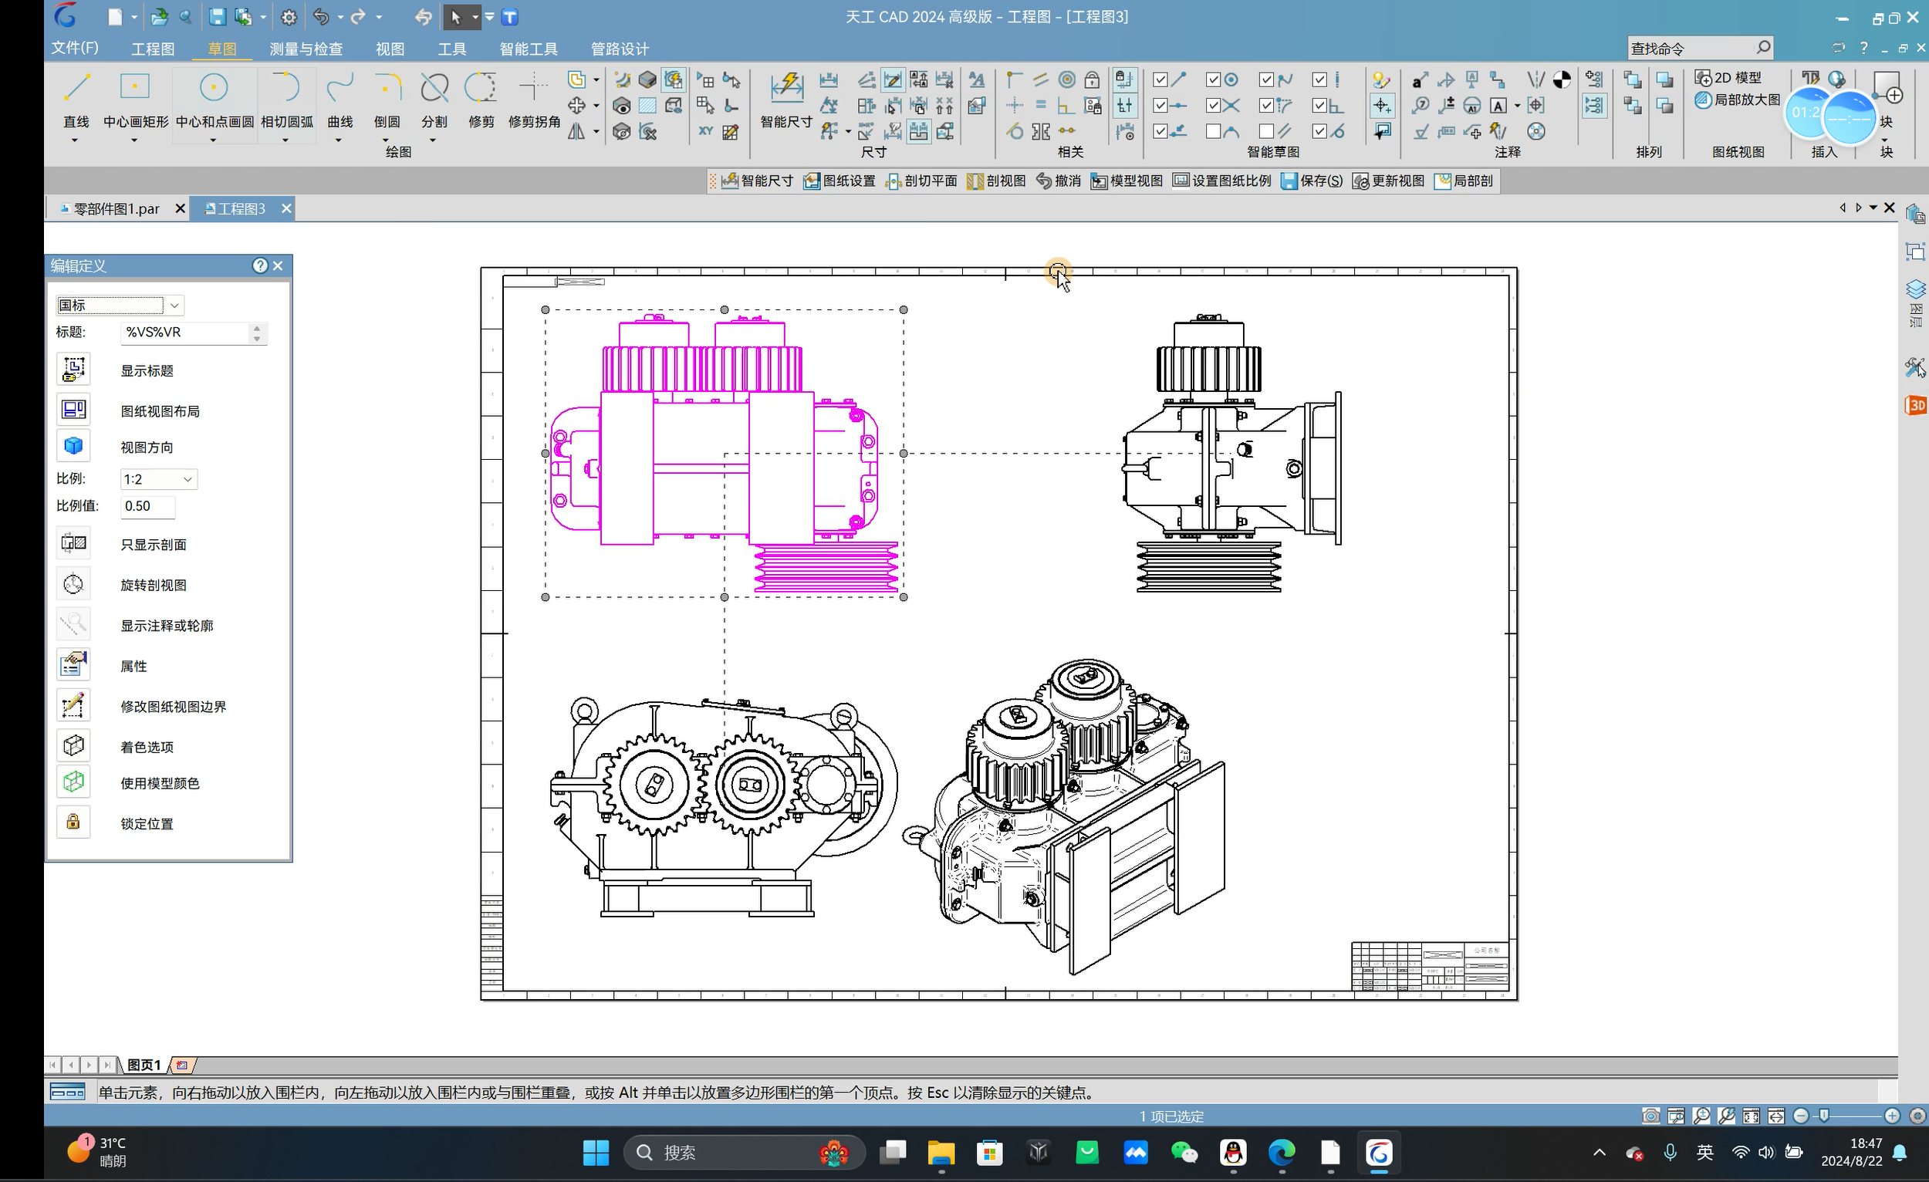Click the 视图方向 cube icon
This screenshot has width=1929, height=1182.
click(73, 446)
